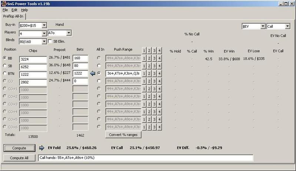Open the File menu
The height and width of the screenshot is (171, 296).
5,10
